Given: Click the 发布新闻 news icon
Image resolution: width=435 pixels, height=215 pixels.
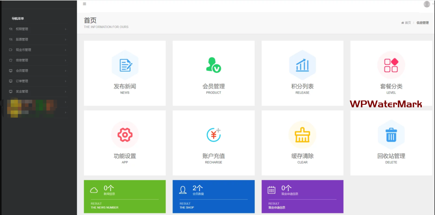Looking at the screenshot, I should coord(125,65).
